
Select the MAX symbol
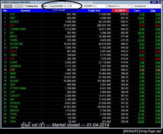[x=13, y=77]
